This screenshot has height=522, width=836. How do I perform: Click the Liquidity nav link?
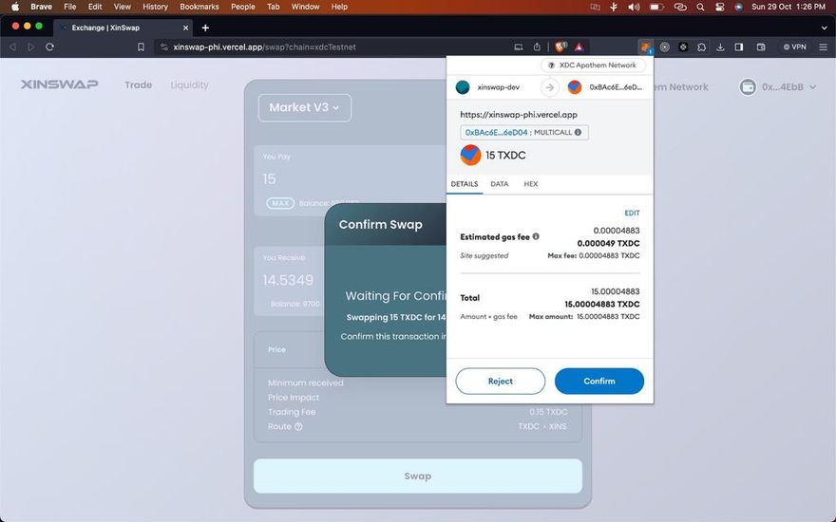click(x=189, y=84)
